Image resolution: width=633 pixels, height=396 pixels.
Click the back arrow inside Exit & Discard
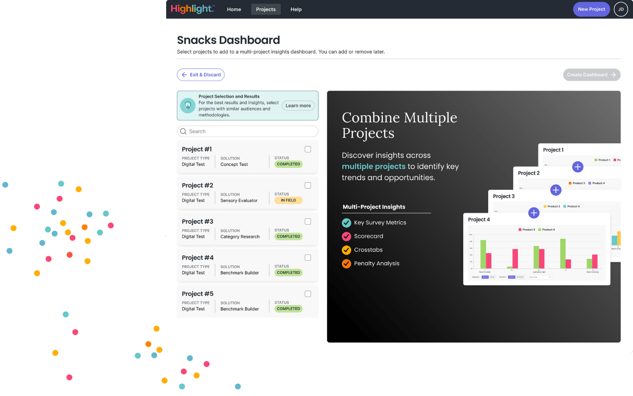click(x=184, y=74)
